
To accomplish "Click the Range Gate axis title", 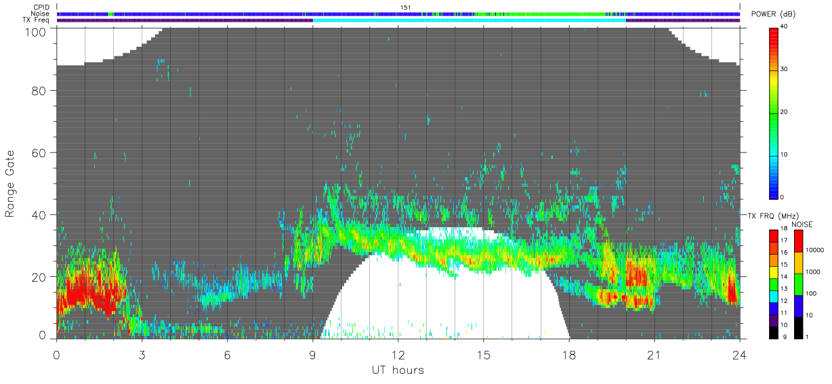I will pos(11,183).
